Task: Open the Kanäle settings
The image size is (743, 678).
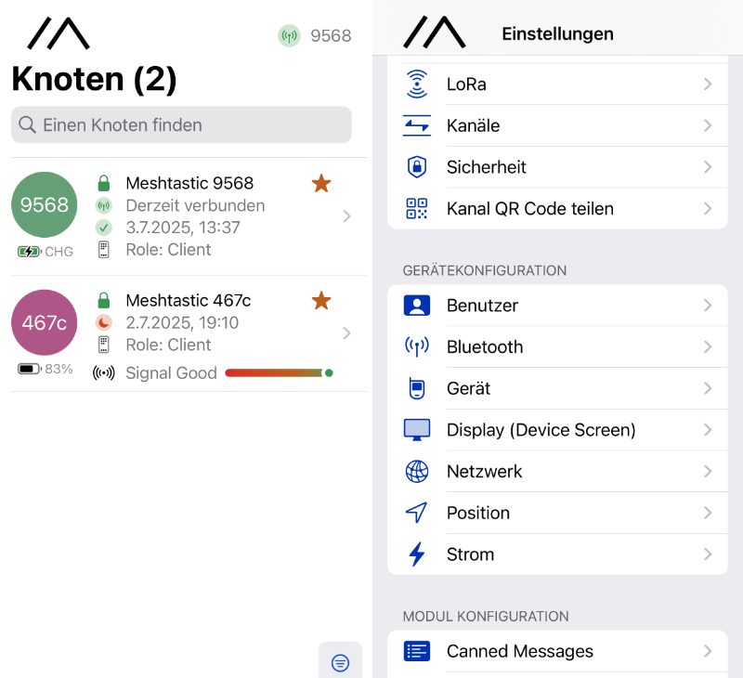Action: click(557, 125)
